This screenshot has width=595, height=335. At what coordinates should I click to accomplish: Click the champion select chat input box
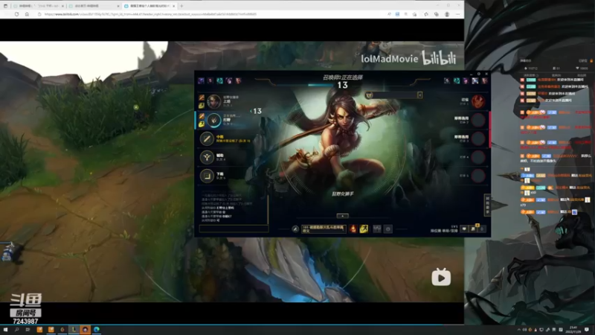(x=234, y=229)
